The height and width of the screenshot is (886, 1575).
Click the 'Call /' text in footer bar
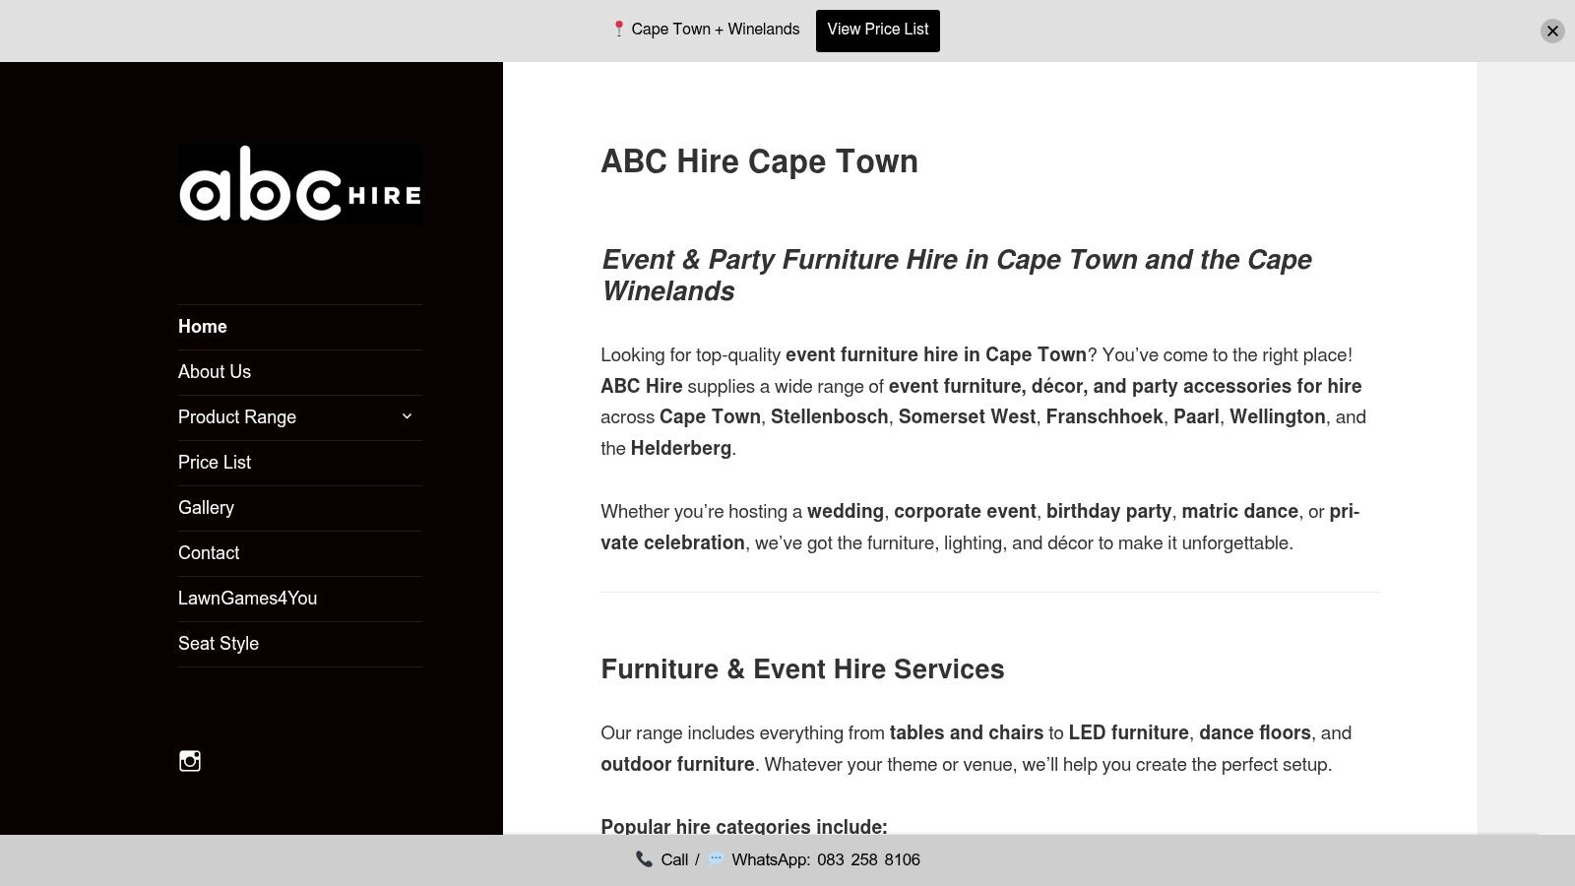(x=680, y=859)
